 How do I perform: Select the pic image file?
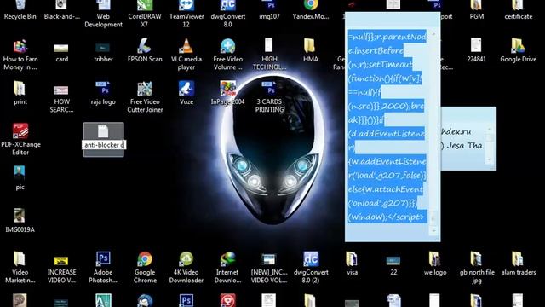(20, 178)
